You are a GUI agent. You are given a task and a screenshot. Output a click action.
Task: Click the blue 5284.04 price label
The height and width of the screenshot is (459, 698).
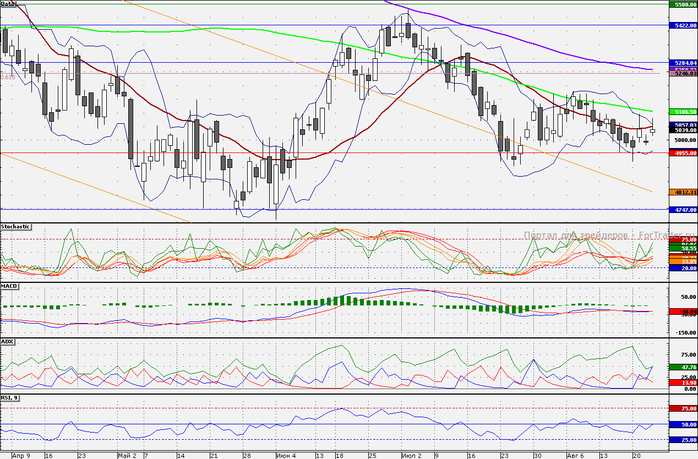(x=683, y=63)
